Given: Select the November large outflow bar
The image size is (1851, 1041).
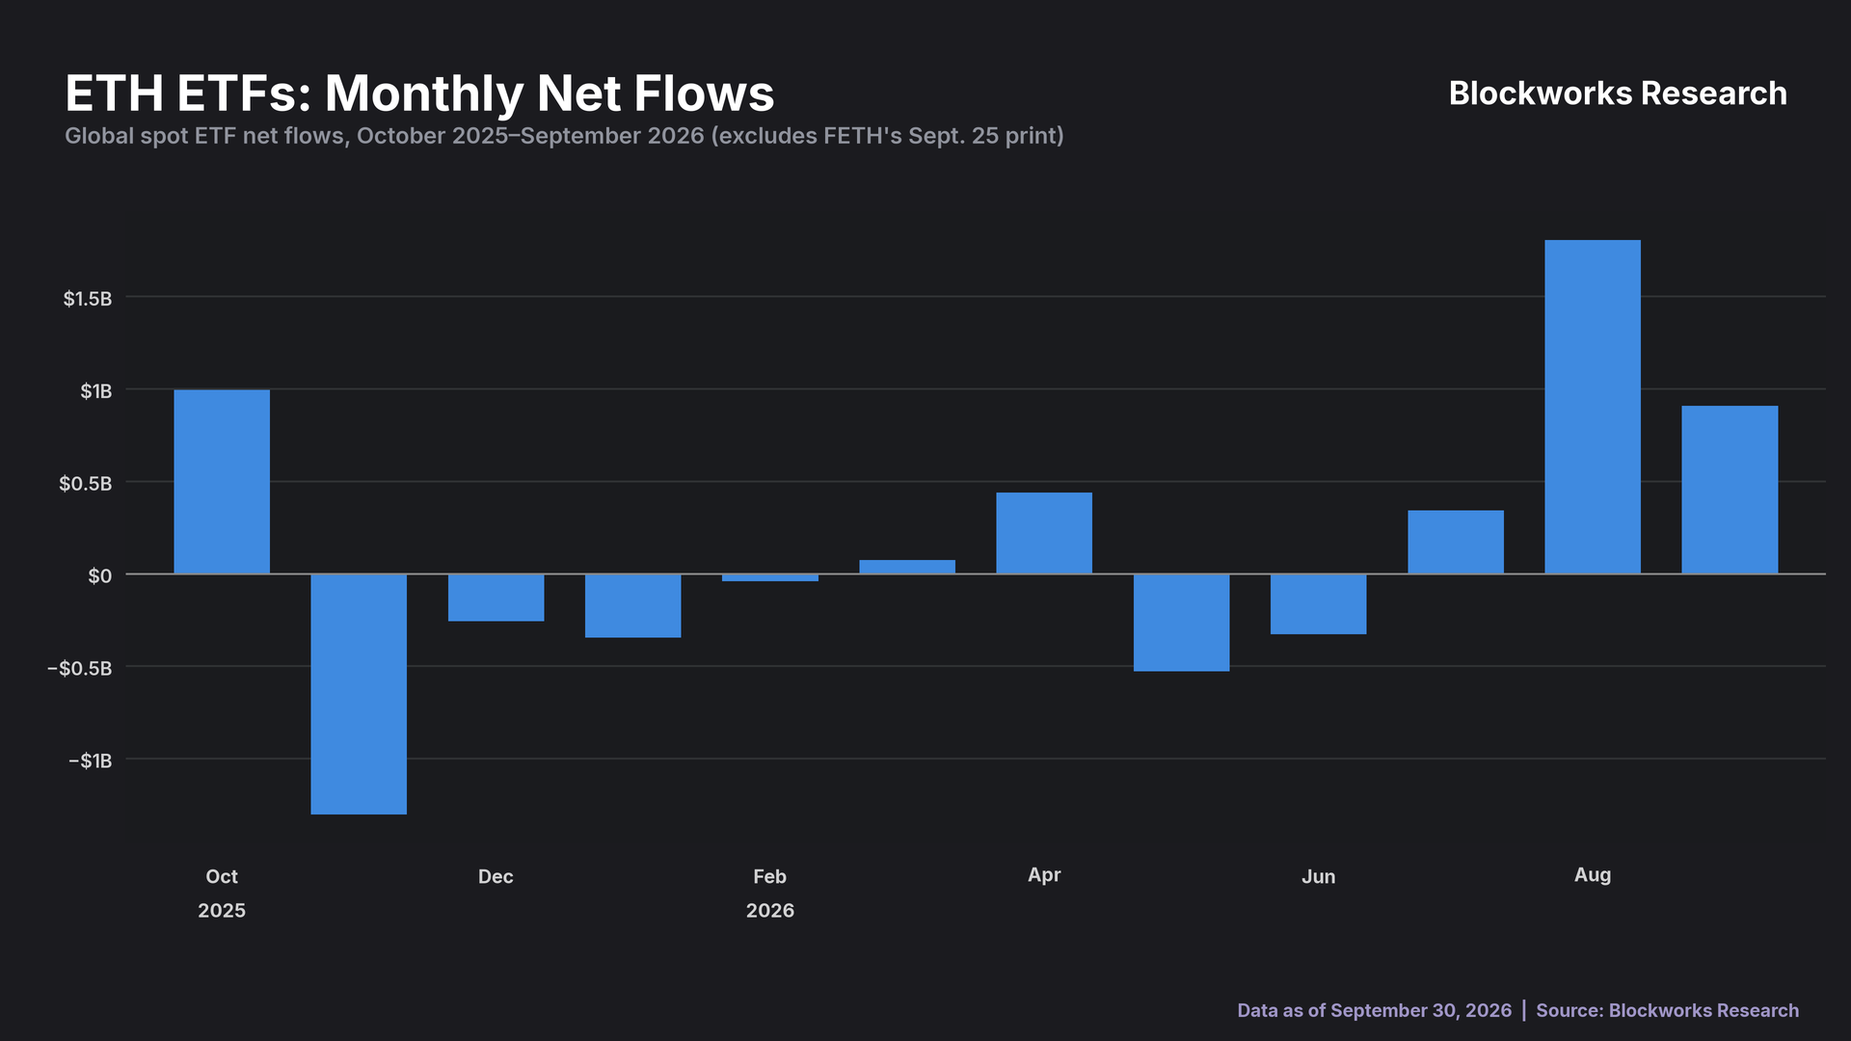Looking at the screenshot, I should [359, 694].
